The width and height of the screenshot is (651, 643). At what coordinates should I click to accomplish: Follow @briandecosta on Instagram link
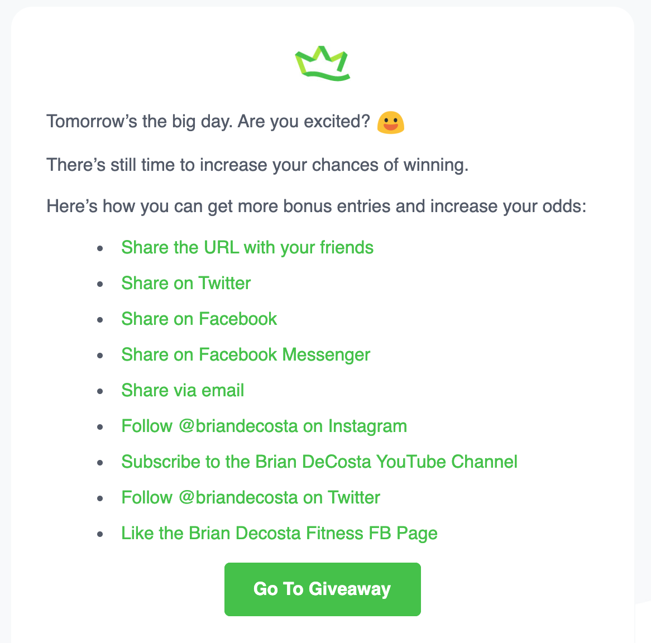click(x=264, y=426)
